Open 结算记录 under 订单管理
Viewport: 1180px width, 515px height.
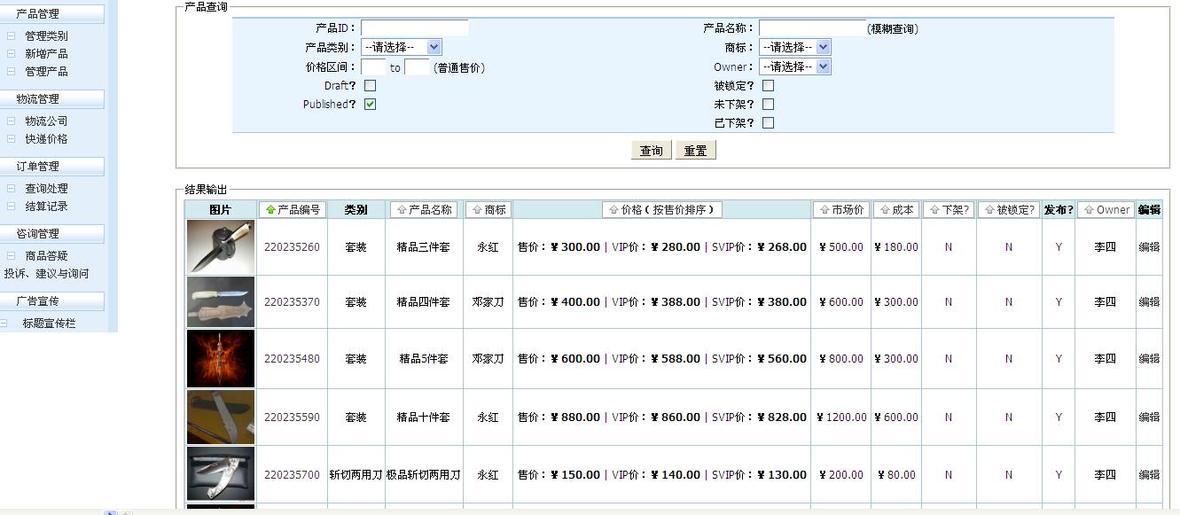46,207
